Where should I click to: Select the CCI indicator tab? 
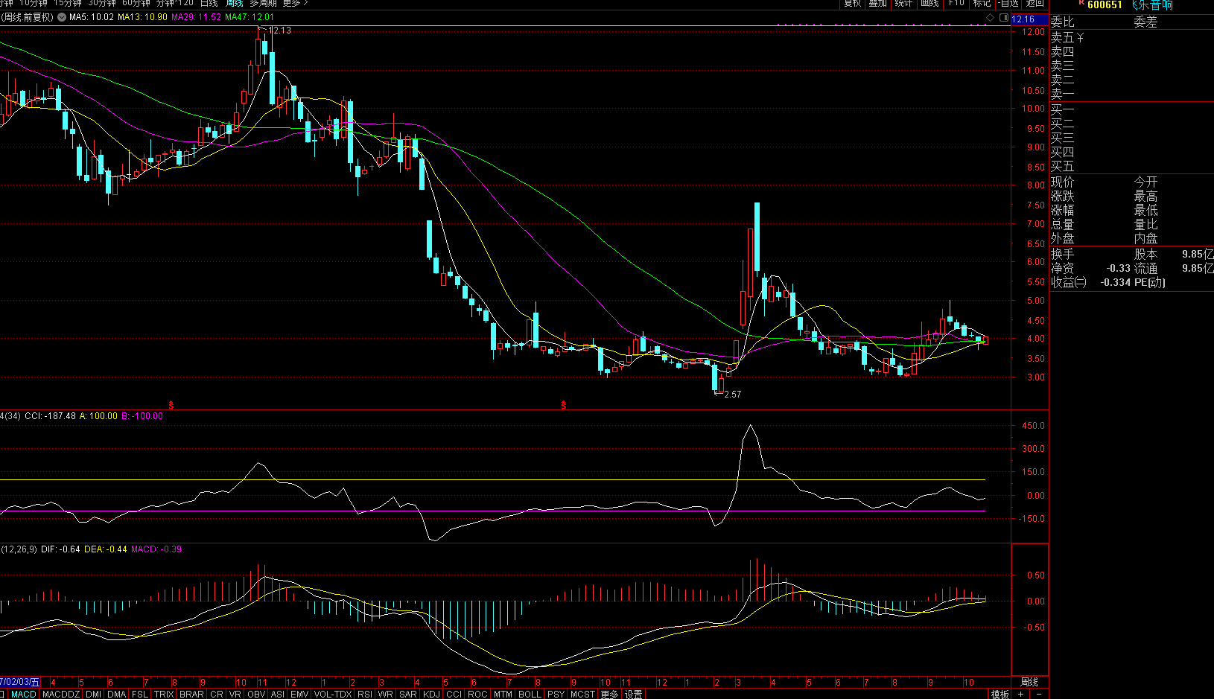[454, 694]
